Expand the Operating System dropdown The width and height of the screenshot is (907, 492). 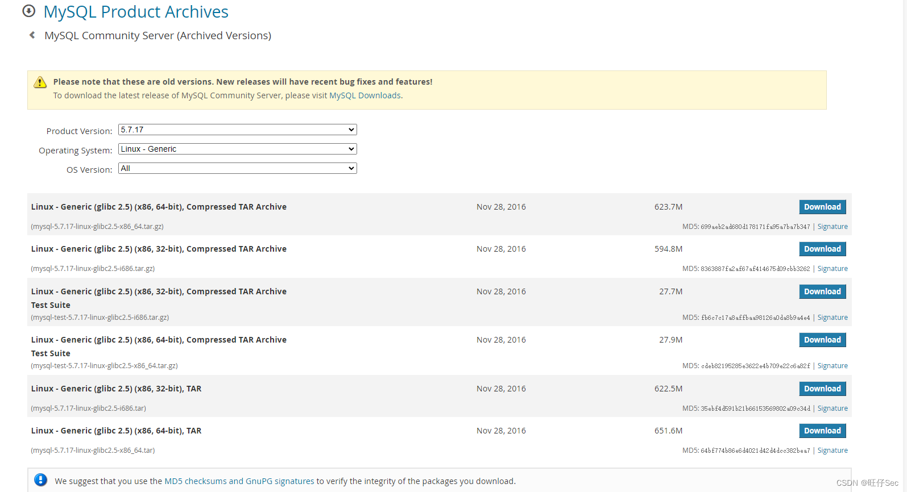pyautogui.click(x=237, y=149)
